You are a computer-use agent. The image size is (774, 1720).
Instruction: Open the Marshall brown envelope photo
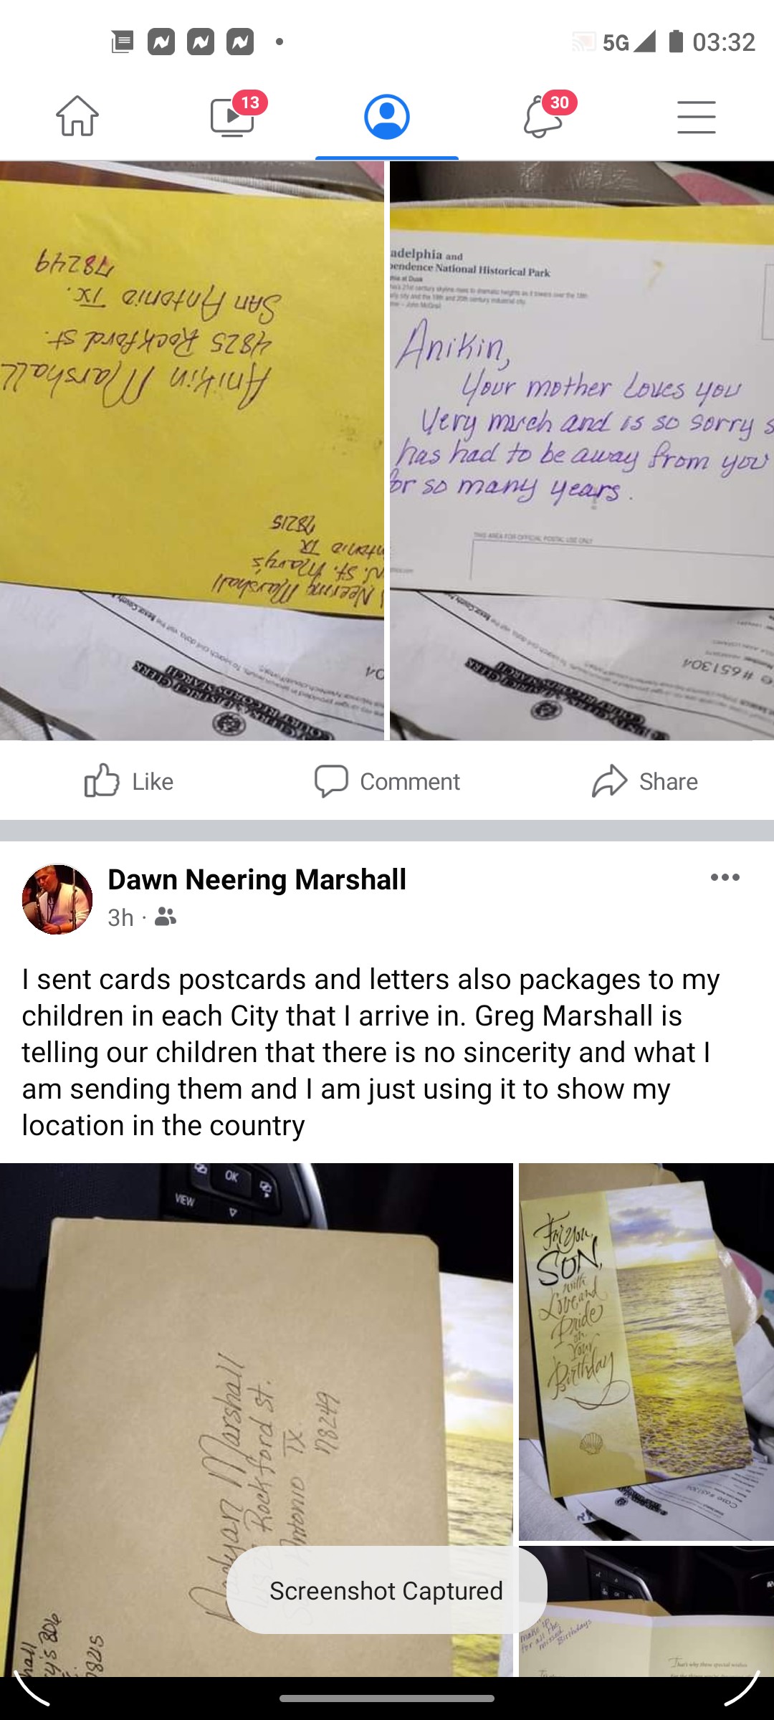tap(257, 1420)
